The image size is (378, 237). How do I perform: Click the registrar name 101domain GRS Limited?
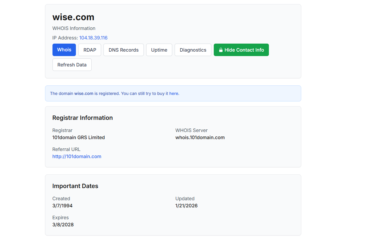pyautogui.click(x=79, y=137)
